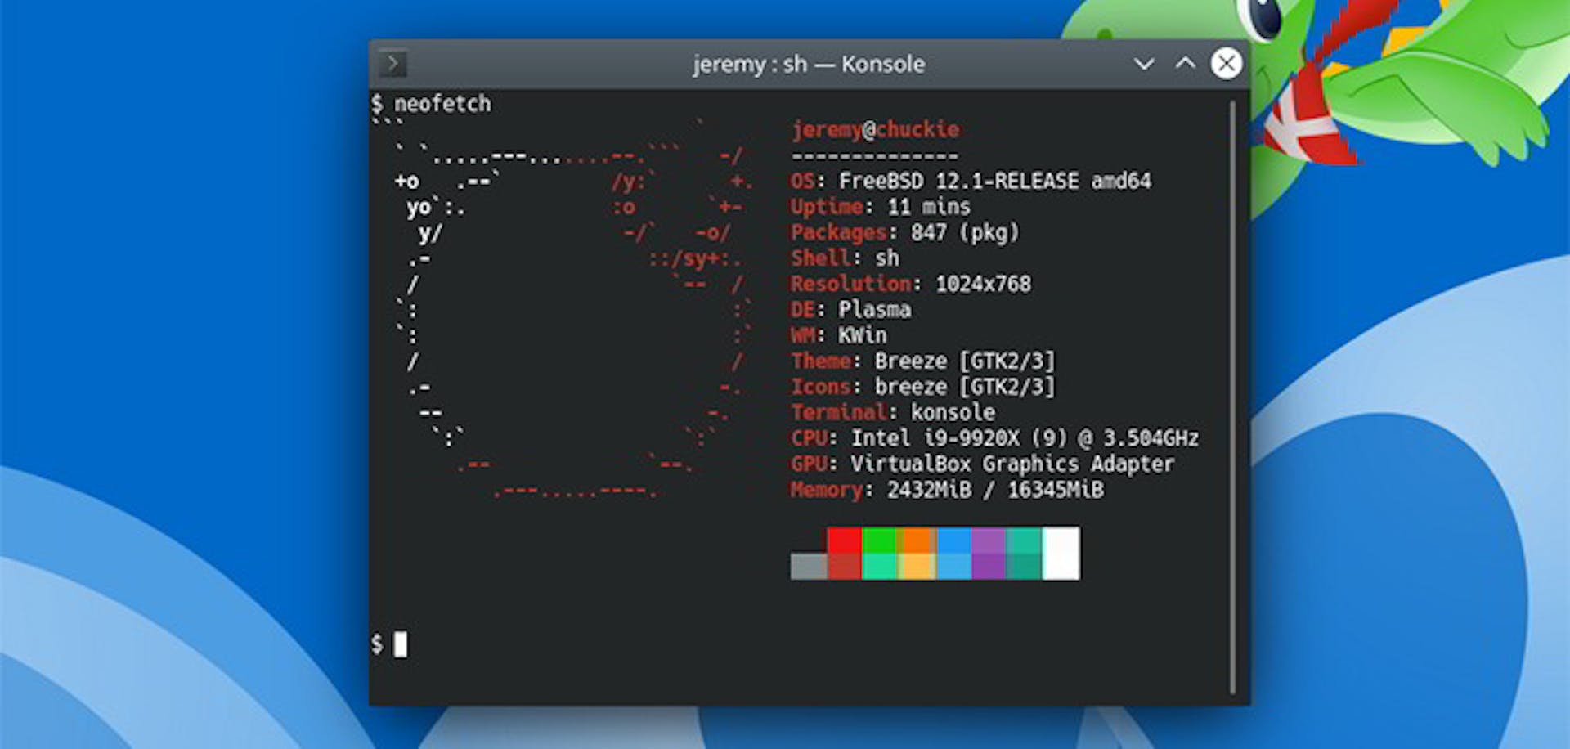Click the 'Terminal: konsole' line
This screenshot has width=1570, height=749.
tap(893, 412)
